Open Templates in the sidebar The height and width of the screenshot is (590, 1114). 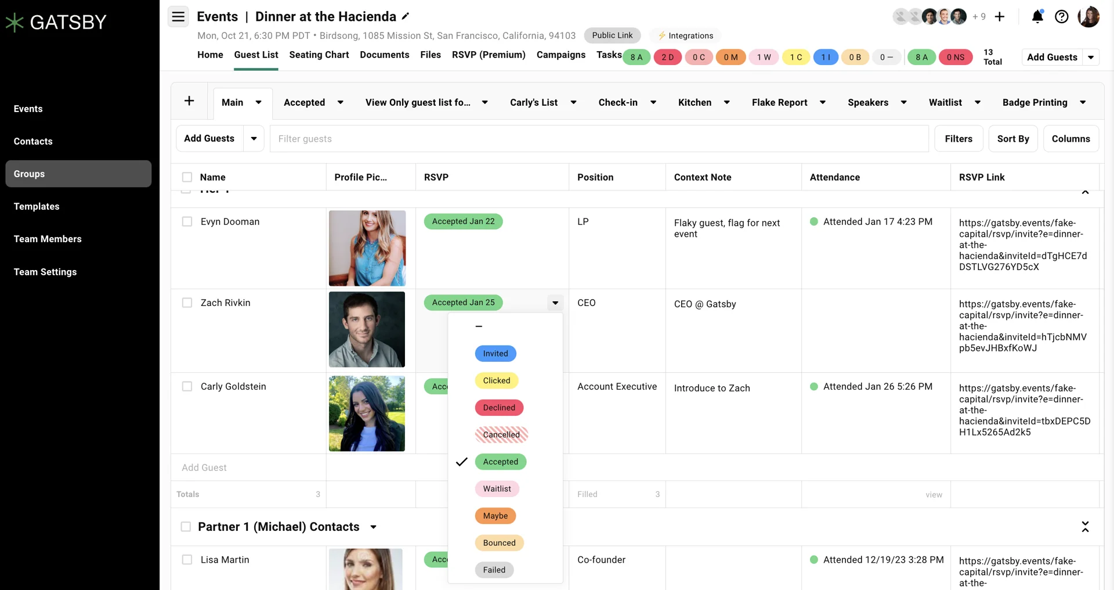click(x=37, y=206)
